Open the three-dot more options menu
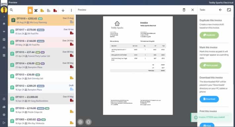Viewport: 235px width, 127px height. click(x=71, y=10)
